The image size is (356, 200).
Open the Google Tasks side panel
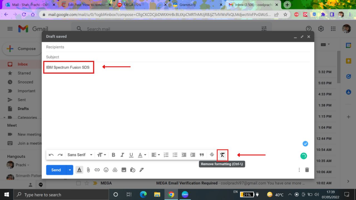coord(348,76)
